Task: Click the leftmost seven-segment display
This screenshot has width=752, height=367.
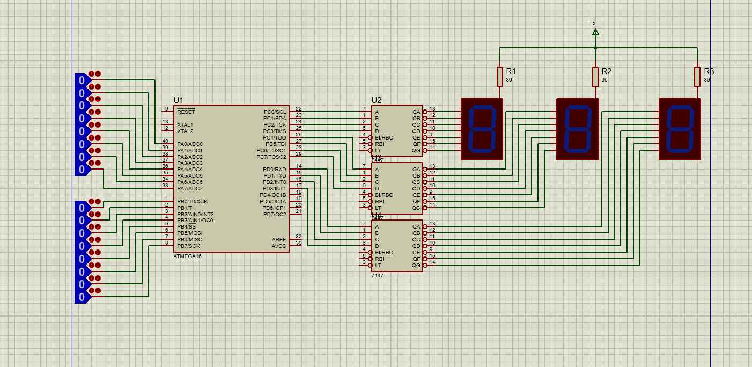Action: [x=482, y=129]
